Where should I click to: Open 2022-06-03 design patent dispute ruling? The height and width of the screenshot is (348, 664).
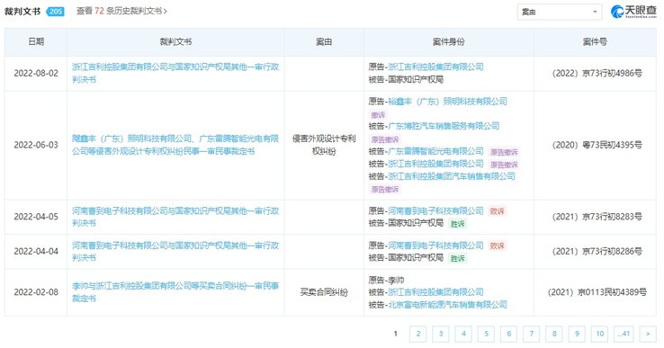[175, 145]
